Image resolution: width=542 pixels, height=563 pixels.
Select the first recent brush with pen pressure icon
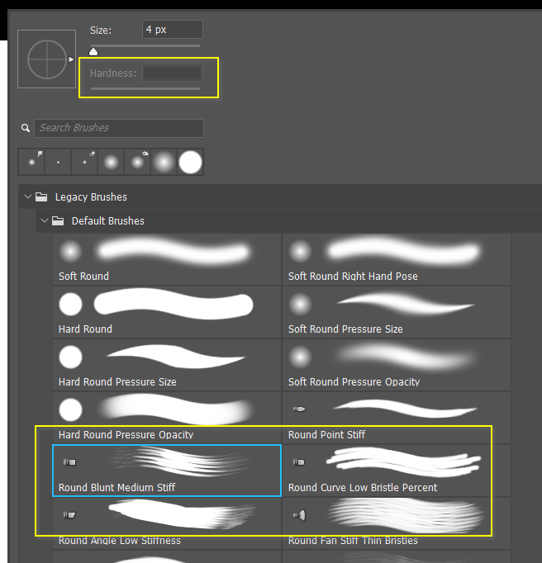point(31,162)
